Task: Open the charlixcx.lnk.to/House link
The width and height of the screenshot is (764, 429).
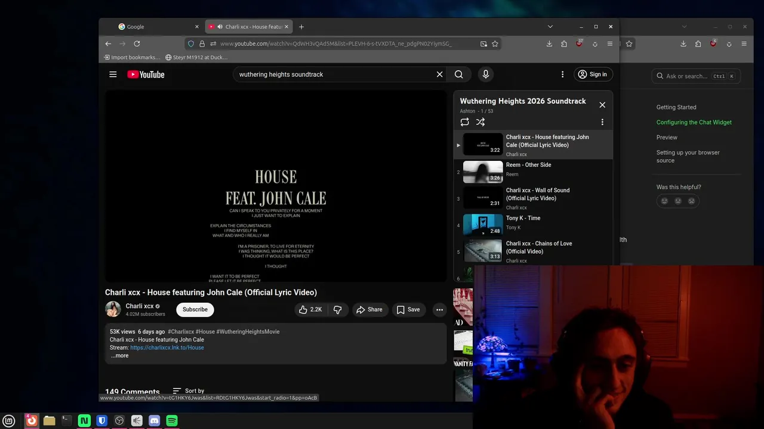Action: click(167, 347)
